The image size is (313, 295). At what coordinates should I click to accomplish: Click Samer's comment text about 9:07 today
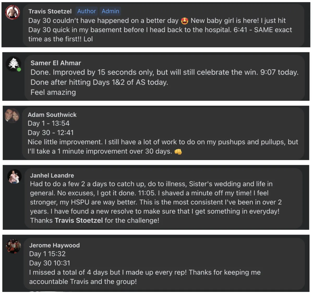[x=164, y=72]
